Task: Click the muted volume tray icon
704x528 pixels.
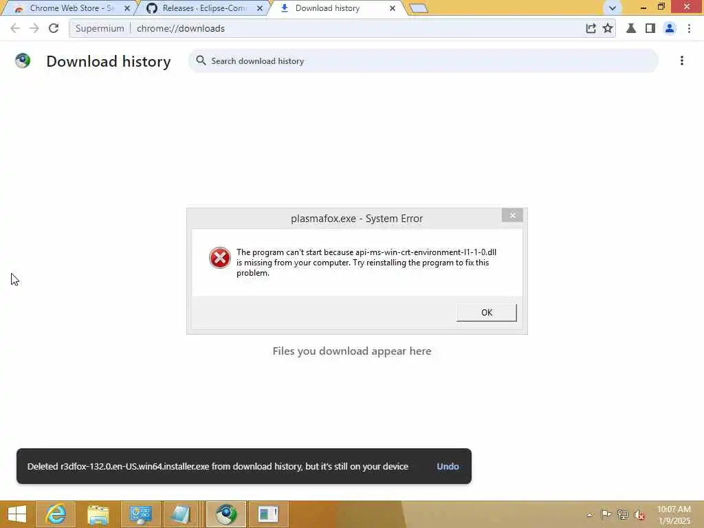Action: (x=639, y=515)
